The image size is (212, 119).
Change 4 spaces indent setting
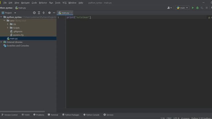coord(185,118)
